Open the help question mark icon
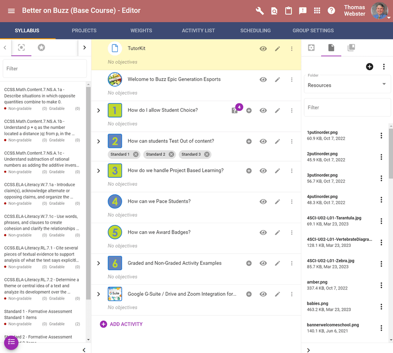 [331, 11]
